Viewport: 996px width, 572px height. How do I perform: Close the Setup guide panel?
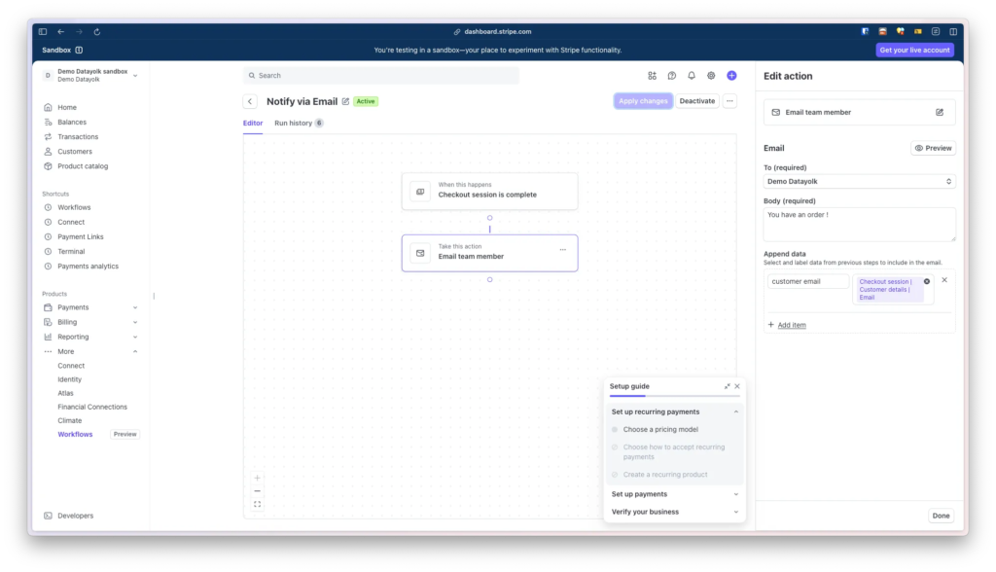coord(737,386)
